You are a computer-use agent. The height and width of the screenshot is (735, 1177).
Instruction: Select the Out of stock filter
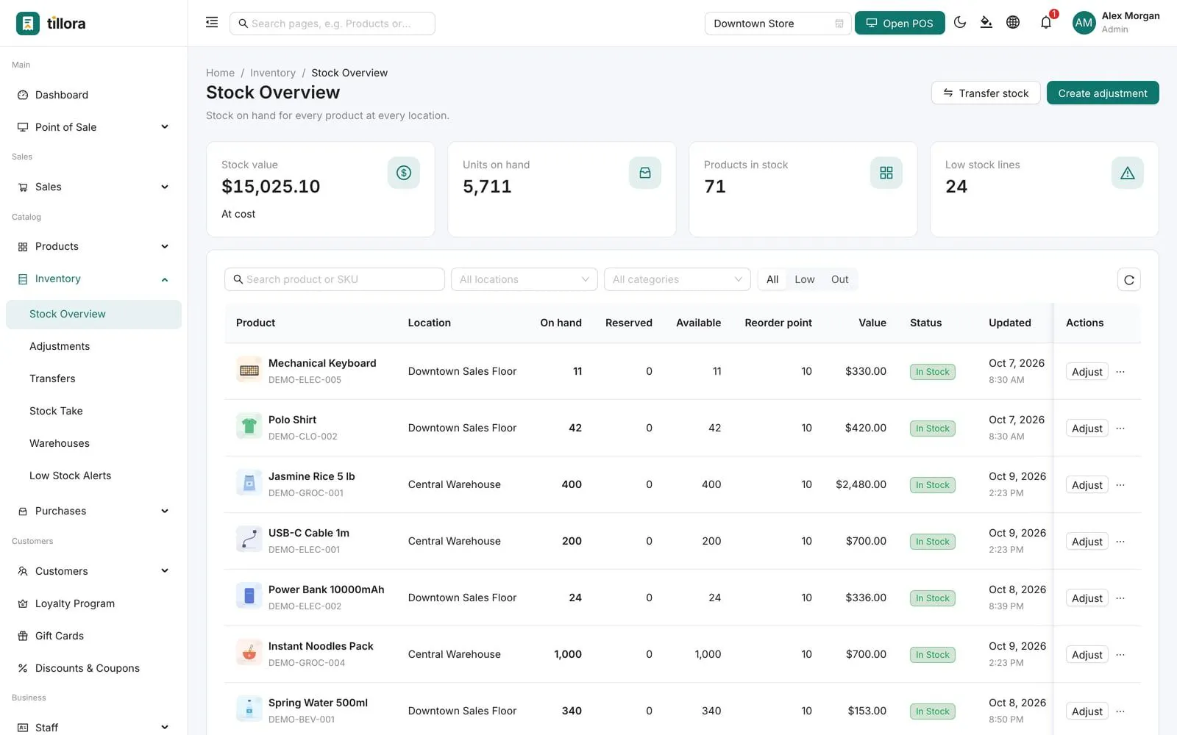coord(840,279)
